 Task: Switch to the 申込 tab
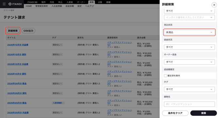pos(60,2)
